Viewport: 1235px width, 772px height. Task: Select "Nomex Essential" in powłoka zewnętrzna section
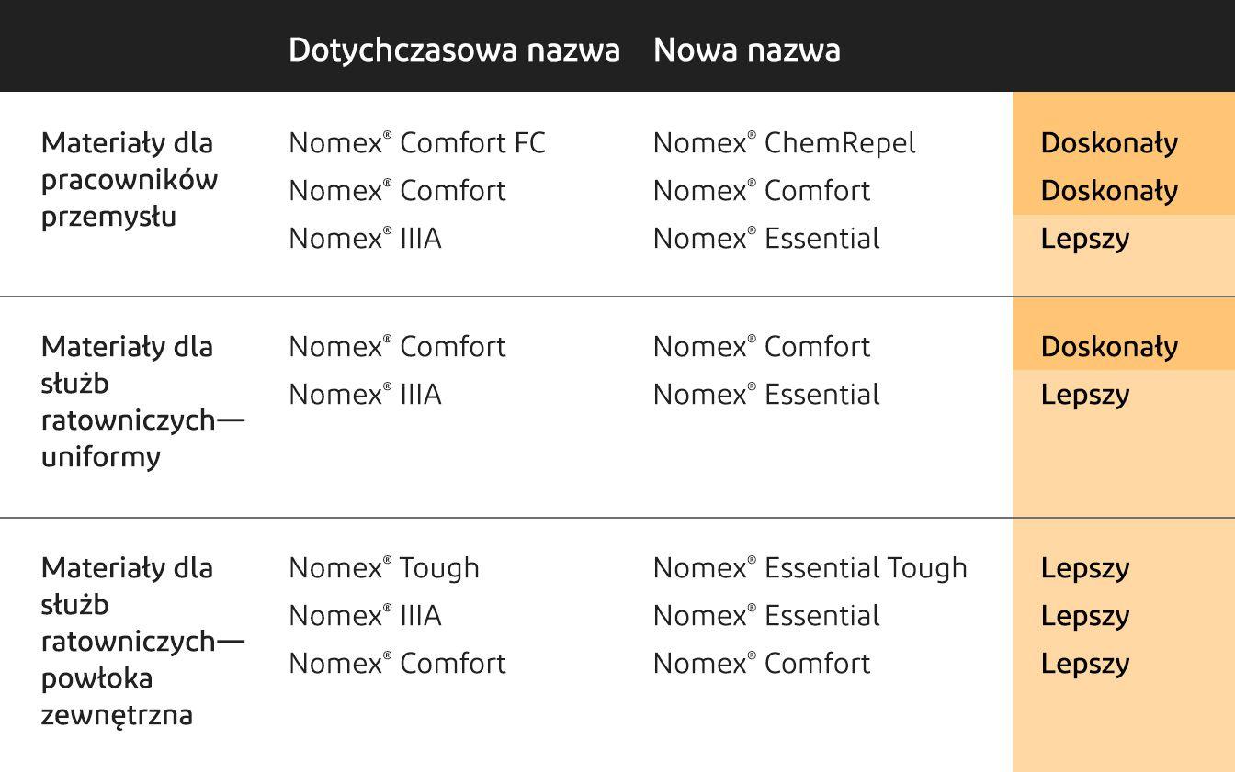click(x=766, y=616)
